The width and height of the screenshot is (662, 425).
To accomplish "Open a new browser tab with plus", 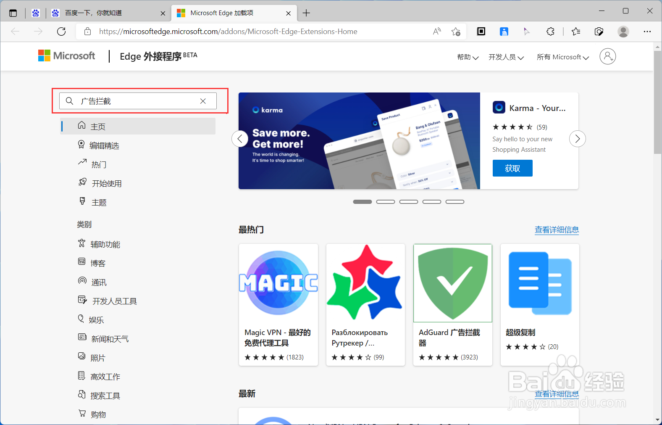I will point(306,13).
